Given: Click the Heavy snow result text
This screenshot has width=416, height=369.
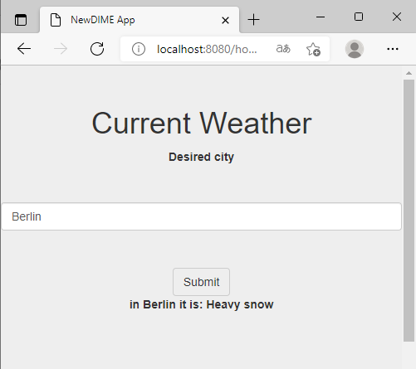Looking at the screenshot, I should click(x=240, y=304).
